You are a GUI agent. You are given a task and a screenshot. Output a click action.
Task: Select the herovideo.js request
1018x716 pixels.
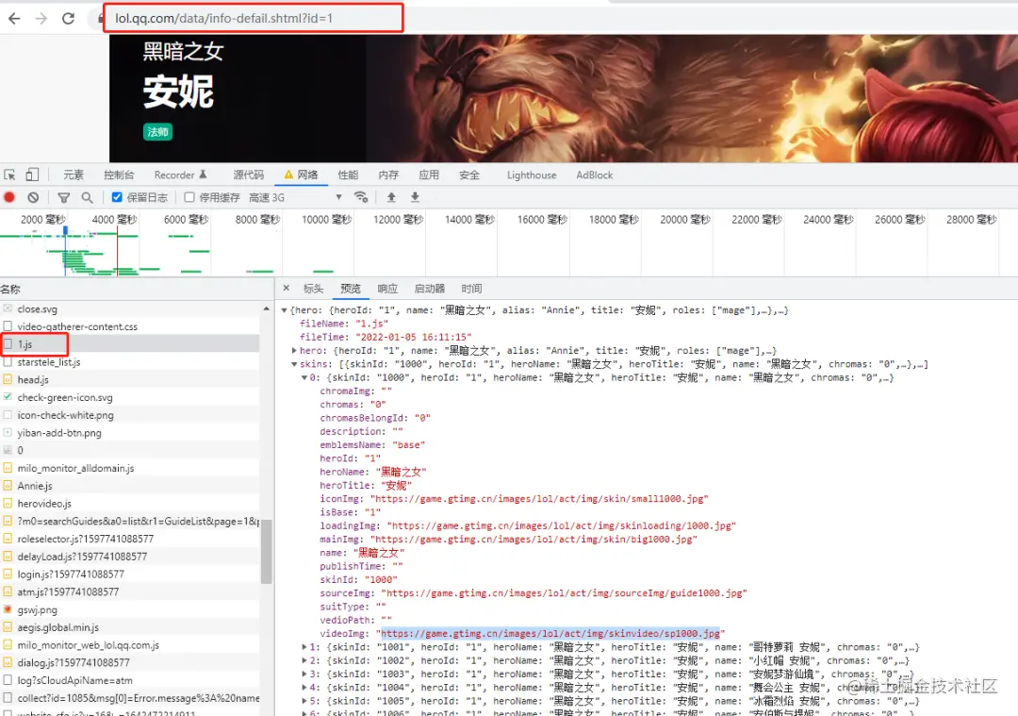click(130, 504)
